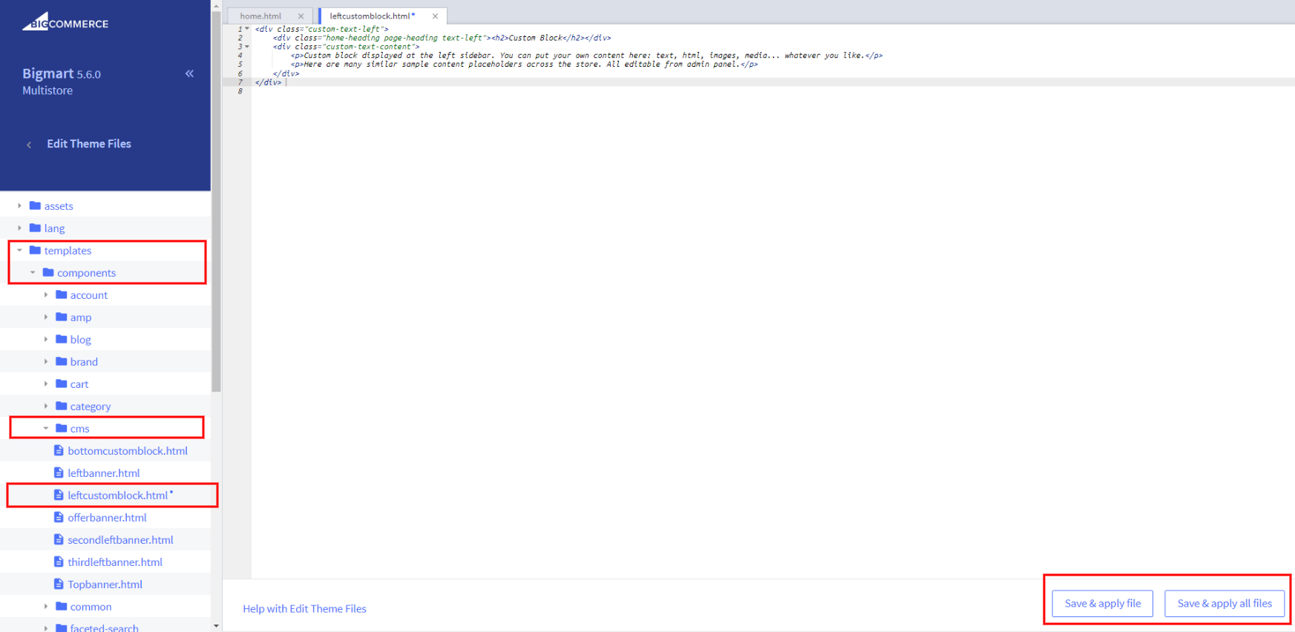The image size is (1295, 632).
Task: Click the BigCommerce logo
Action: pyautogui.click(x=65, y=22)
